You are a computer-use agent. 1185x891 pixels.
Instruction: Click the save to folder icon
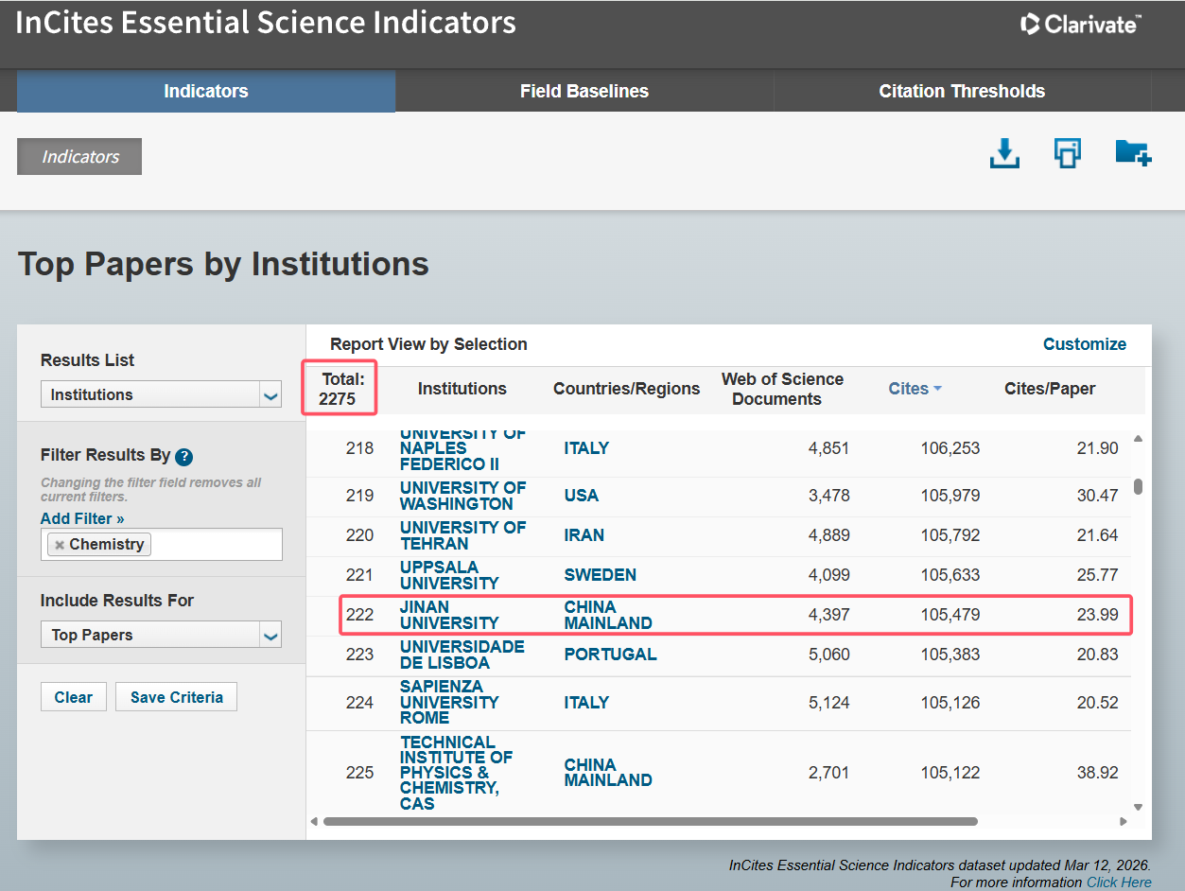[x=1132, y=153]
